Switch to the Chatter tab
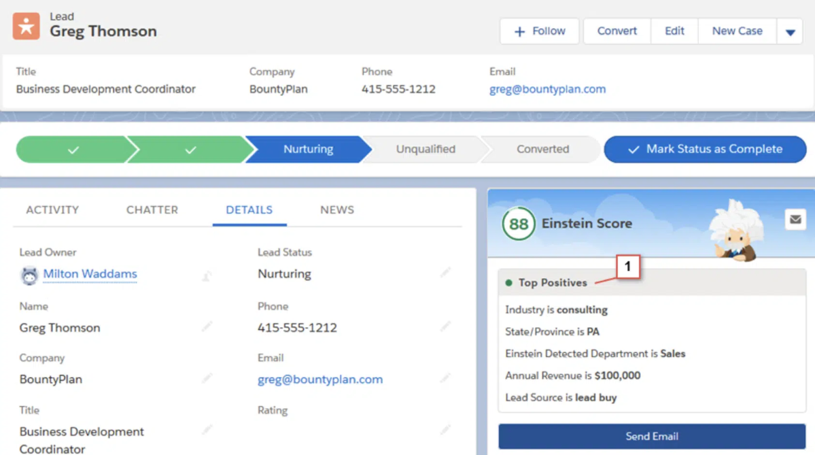The width and height of the screenshot is (815, 455). (x=152, y=209)
